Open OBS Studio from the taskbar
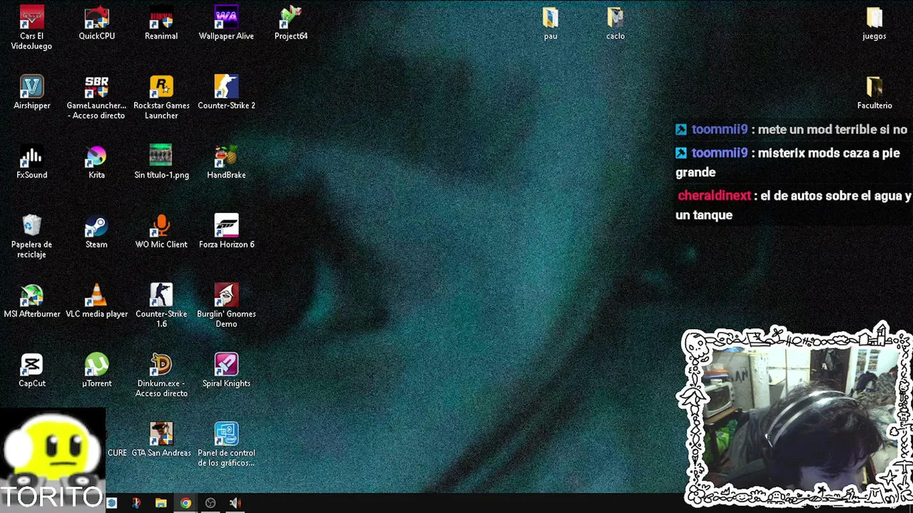Viewport: 913px width, 513px height. (210, 503)
